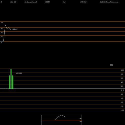The height and width of the screenshot is (125, 125).
Task: Click the -80 label on the MR axis
Action: click(122, 106)
